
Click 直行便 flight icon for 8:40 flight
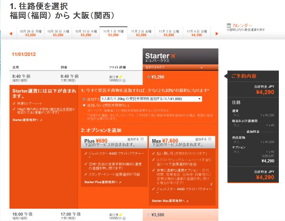120,77
